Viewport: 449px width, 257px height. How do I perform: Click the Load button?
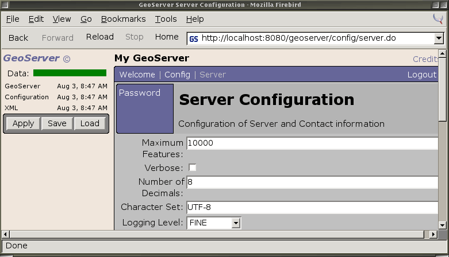click(x=90, y=123)
